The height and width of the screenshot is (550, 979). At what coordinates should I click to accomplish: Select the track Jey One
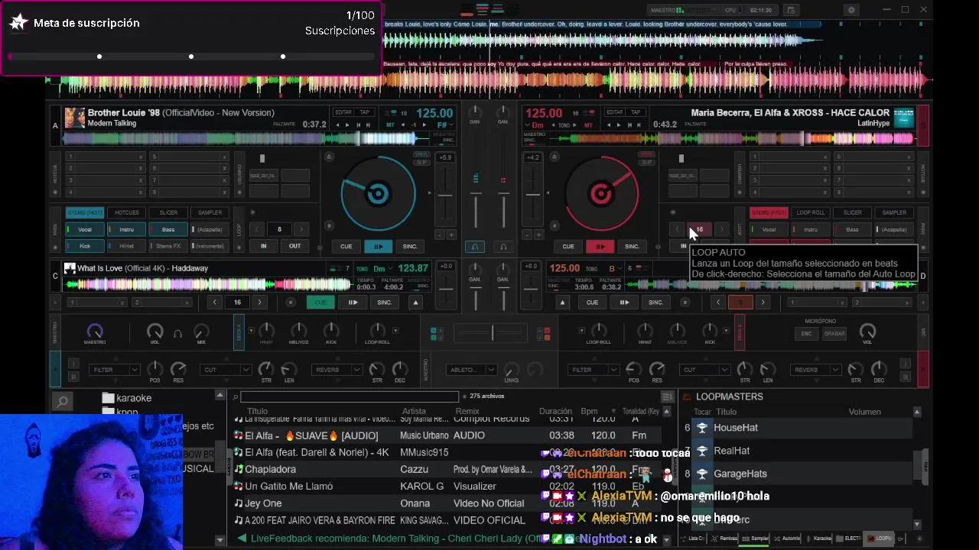[263, 503]
